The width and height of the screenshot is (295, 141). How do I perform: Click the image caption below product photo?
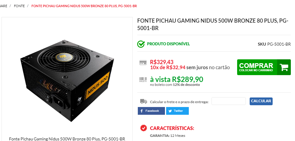pos(67,139)
